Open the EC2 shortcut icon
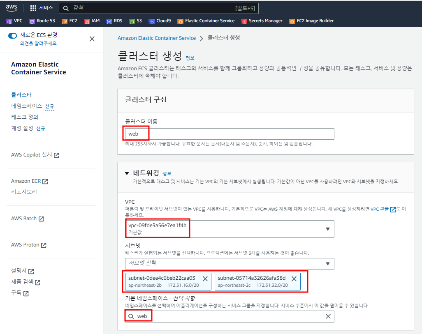The height and width of the screenshot is (334, 422). coord(65,21)
